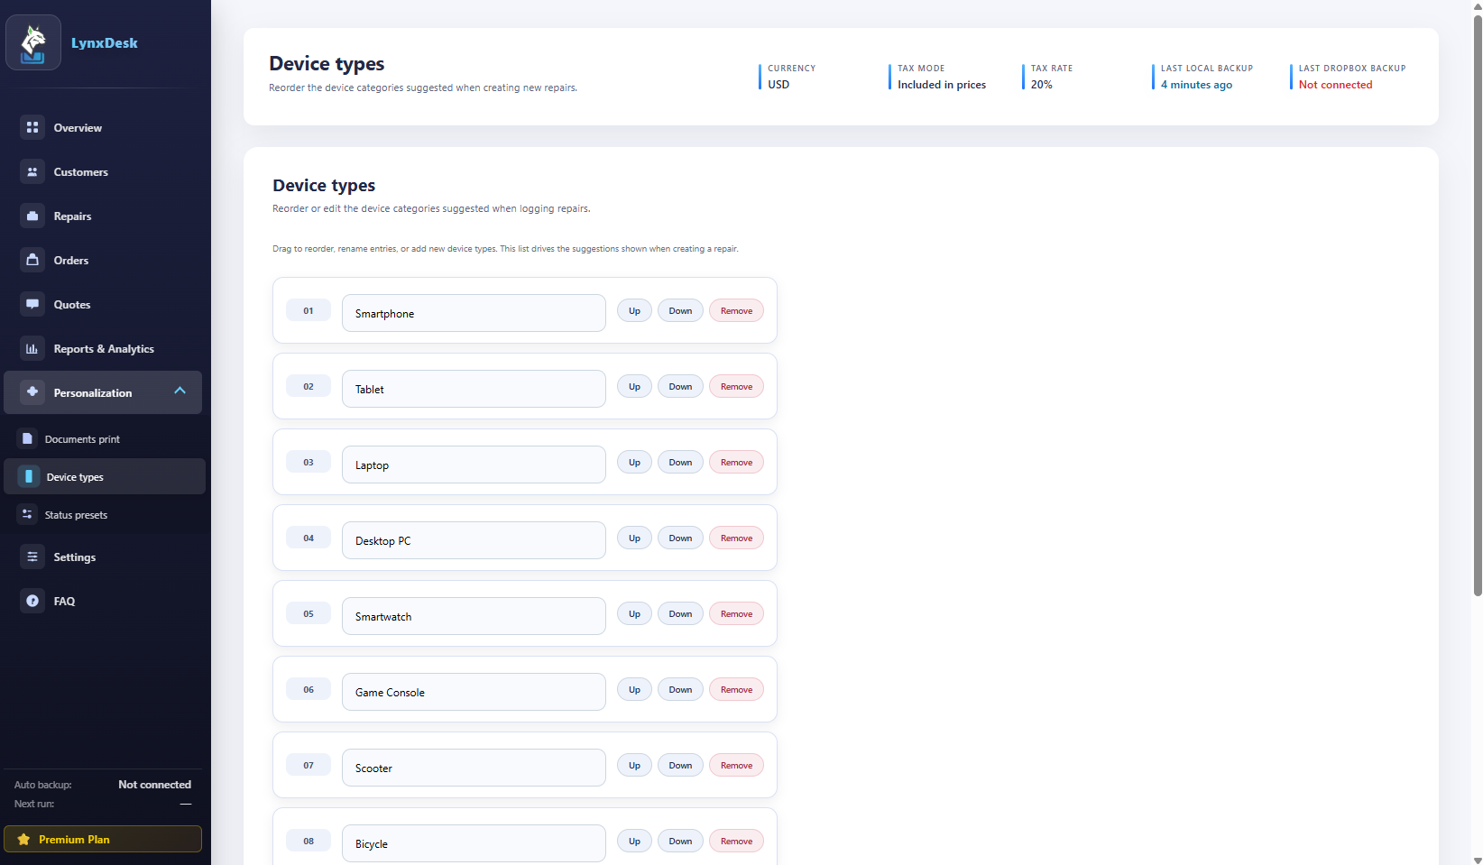Click the Customers people icon
Screen dimensions: 1483x865
pos(32,171)
